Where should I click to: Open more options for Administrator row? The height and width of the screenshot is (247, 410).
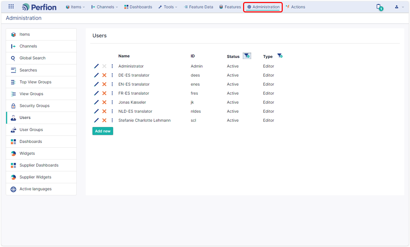point(112,66)
